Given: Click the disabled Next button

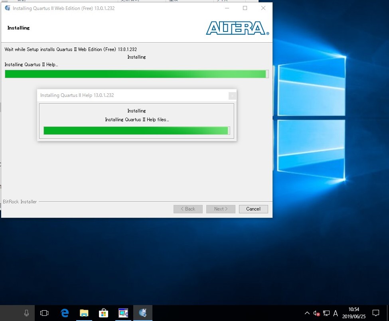Looking at the screenshot, I should coord(221,209).
